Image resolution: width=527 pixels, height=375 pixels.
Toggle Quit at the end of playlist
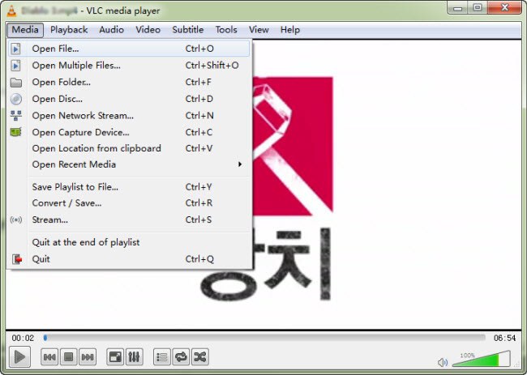pos(129,242)
